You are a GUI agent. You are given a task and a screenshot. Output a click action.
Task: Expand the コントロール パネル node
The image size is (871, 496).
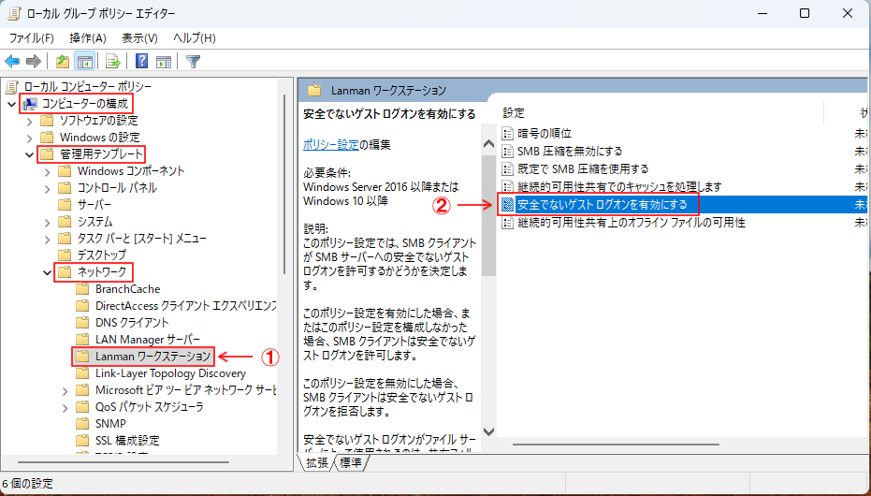(48, 188)
